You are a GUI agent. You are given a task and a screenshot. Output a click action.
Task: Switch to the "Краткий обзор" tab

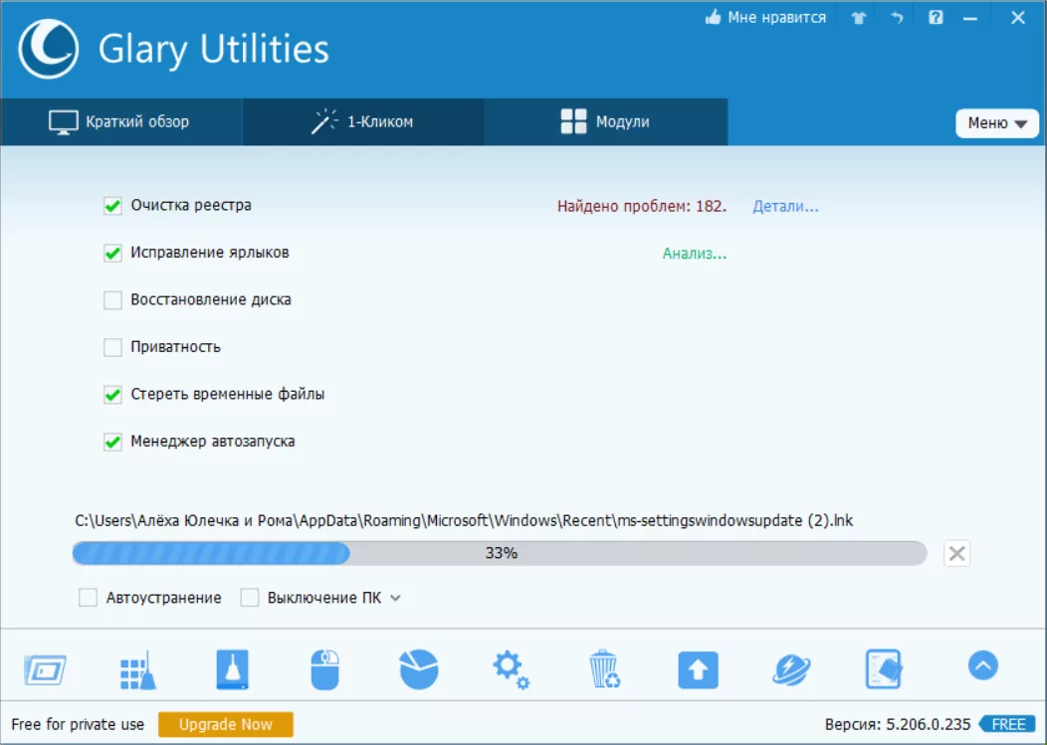120,122
